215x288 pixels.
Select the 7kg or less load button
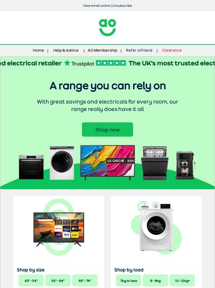(128, 281)
